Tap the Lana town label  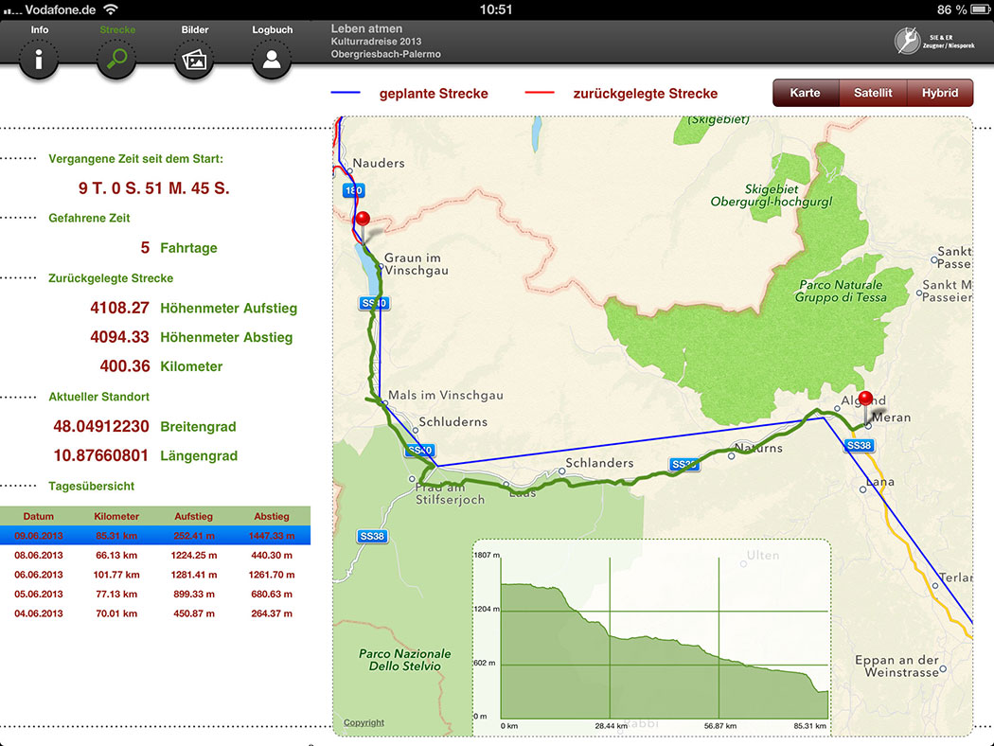coord(880,482)
